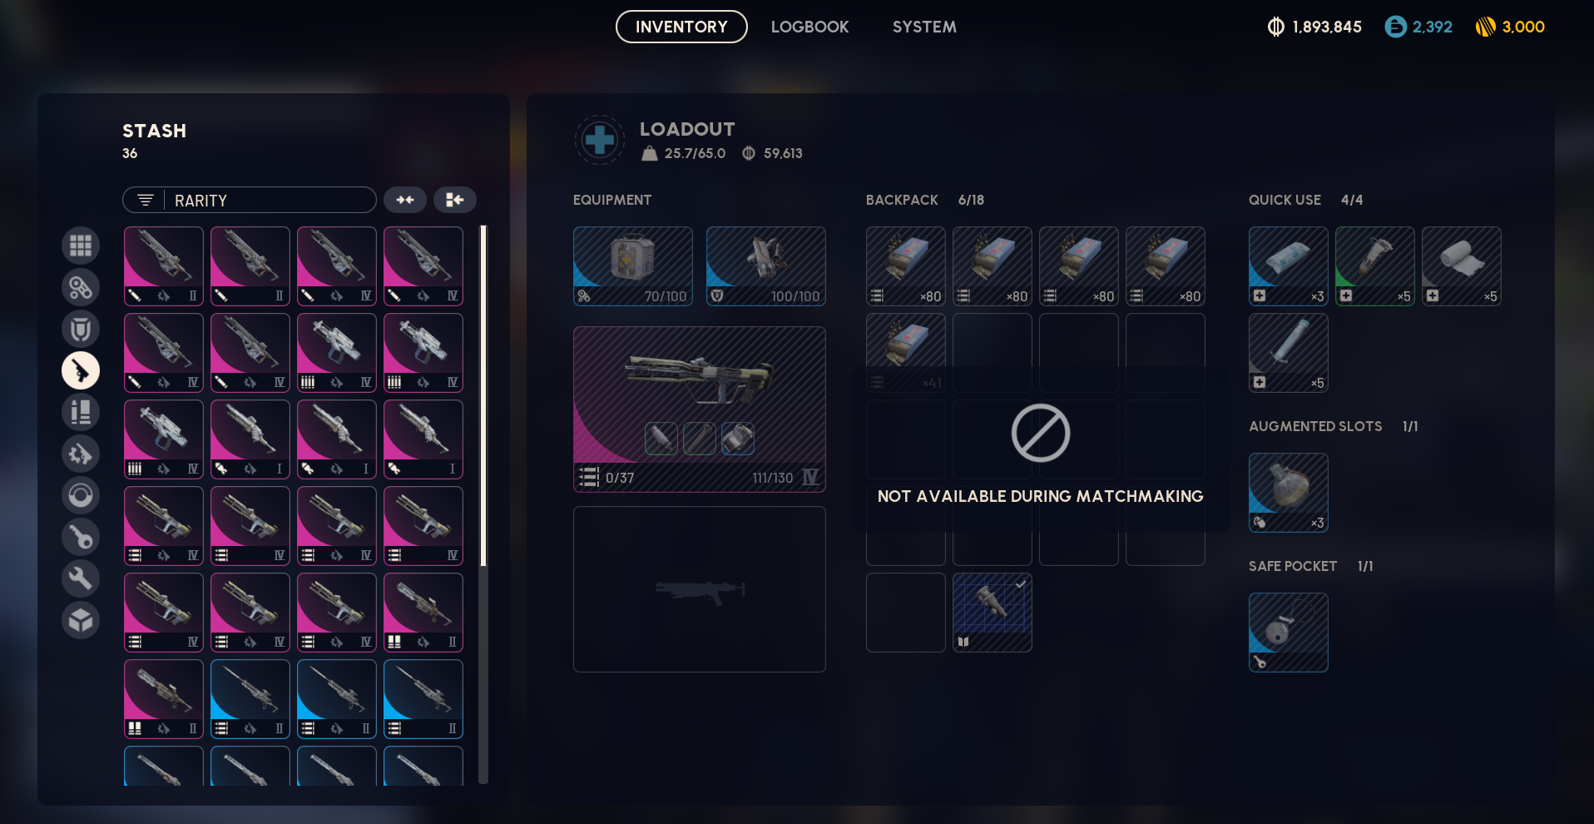Select the equipped primary weapon slot
This screenshot has width=1594, height=824.
(700, 409)
